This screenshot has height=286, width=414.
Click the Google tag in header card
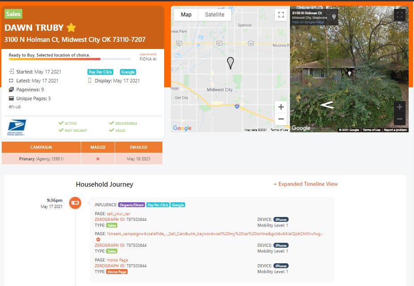coord(128,72)
